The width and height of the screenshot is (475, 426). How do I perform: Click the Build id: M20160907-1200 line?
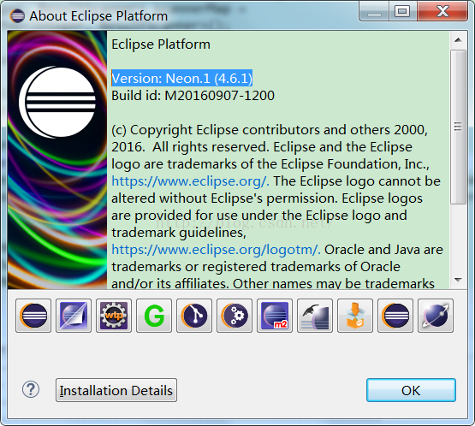tap(193, 95)
